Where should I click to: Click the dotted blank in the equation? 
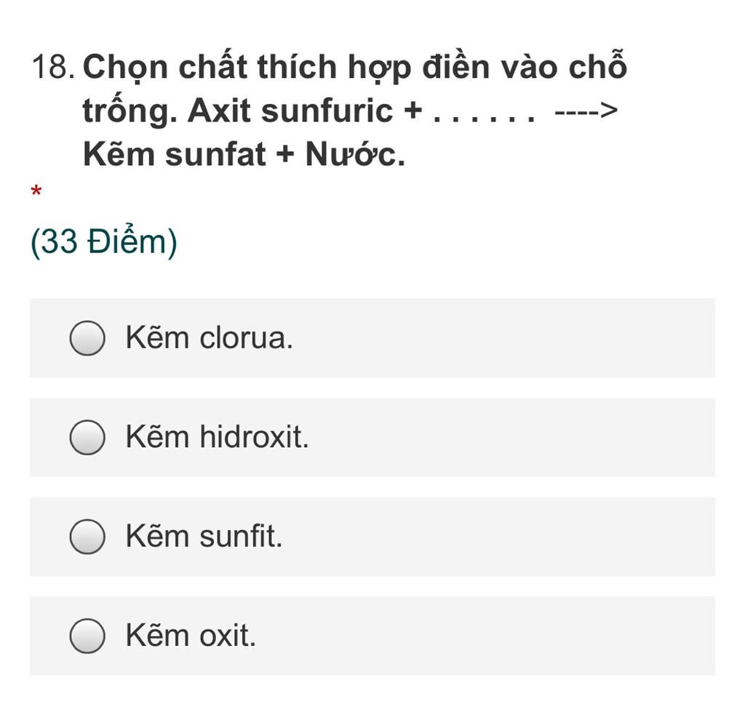pyautogui.click(x=485, y=118)
